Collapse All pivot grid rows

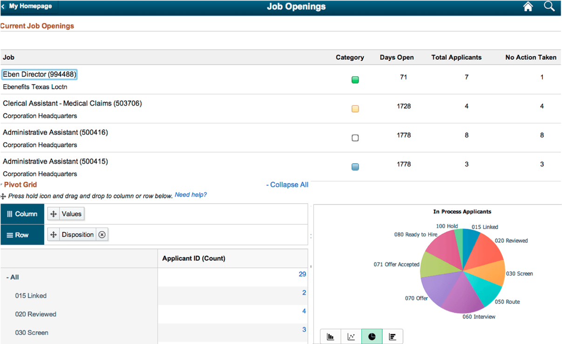coord(287,185)
